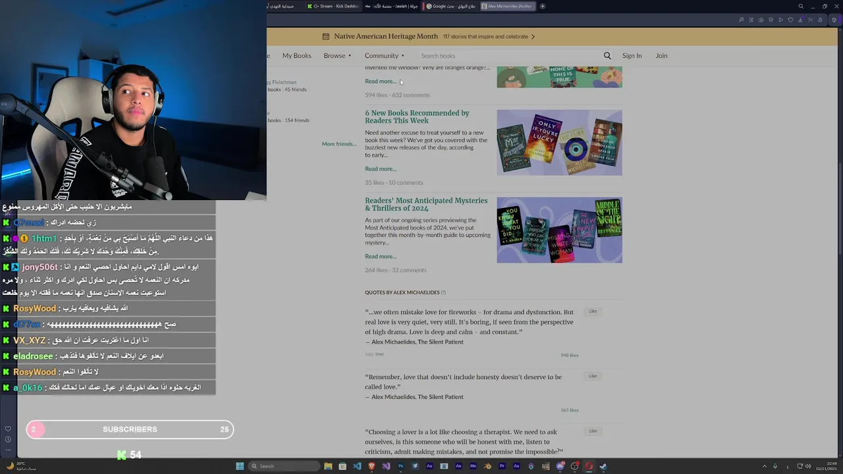Open File Explorer from the taskbar

328,466
